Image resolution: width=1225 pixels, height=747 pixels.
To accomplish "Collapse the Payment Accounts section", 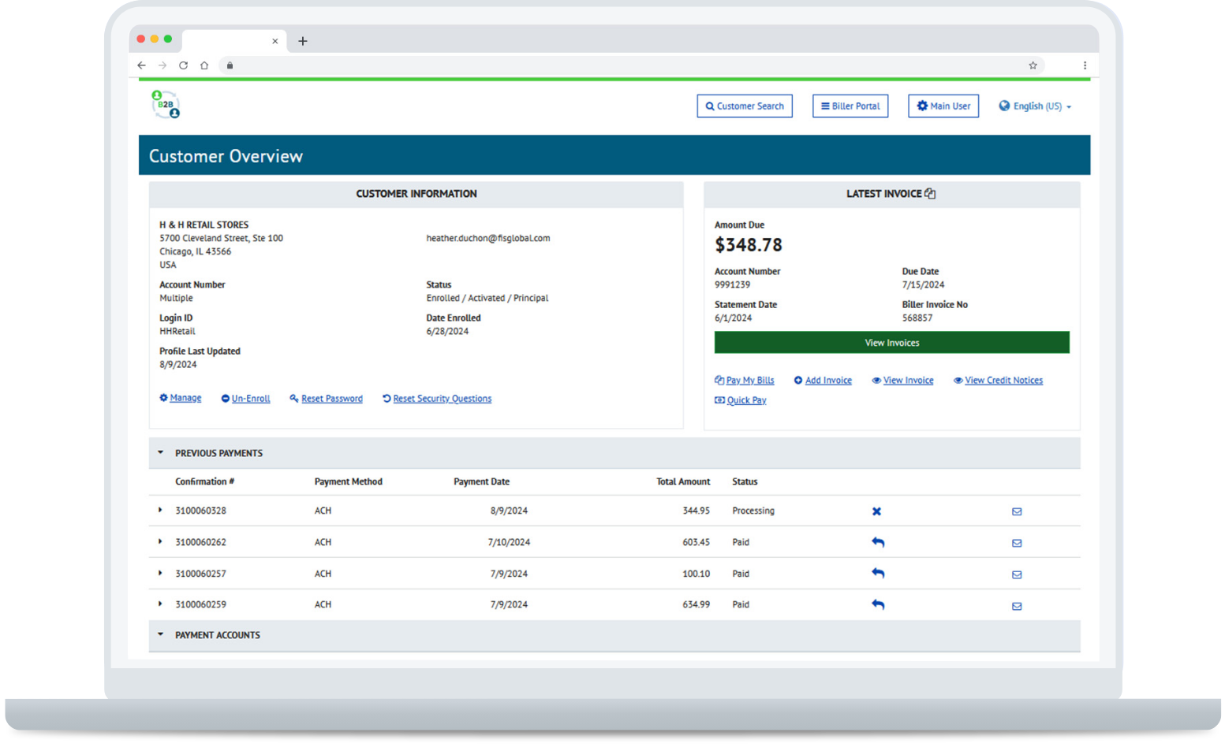I will [x=161, y=635].
